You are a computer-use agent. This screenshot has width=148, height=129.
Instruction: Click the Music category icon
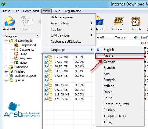point(16,54)
